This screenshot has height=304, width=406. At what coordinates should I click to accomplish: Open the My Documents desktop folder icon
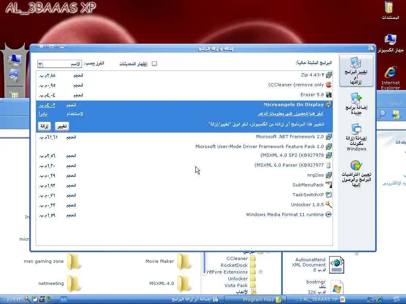tap(389, 8)
